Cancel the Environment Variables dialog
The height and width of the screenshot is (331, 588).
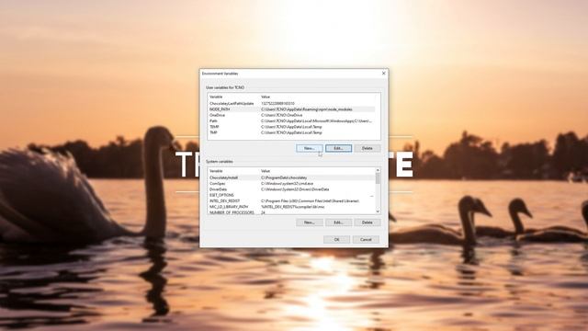366,239
